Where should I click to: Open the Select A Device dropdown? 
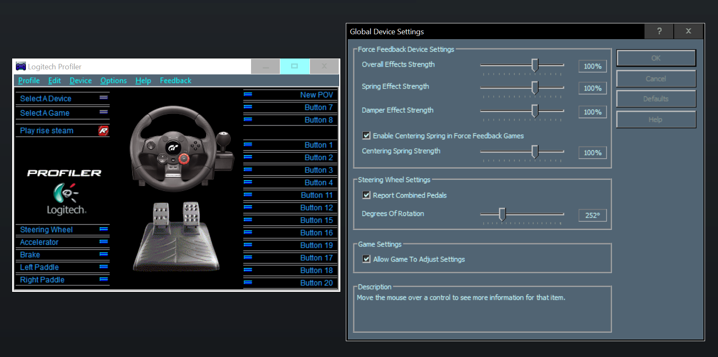click(63, 99)
